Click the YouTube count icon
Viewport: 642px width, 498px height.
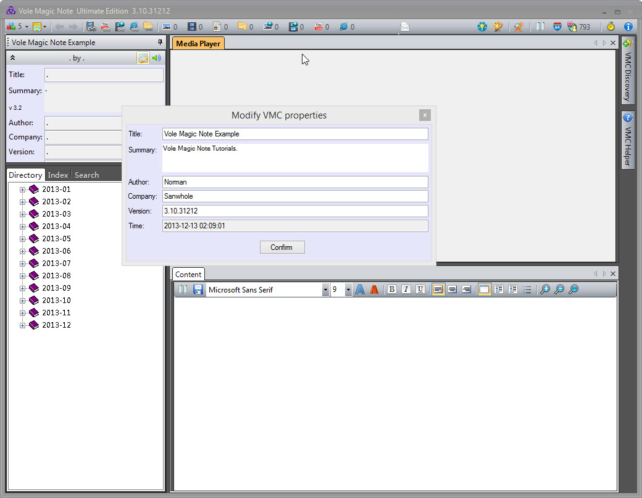coord(318,27)
